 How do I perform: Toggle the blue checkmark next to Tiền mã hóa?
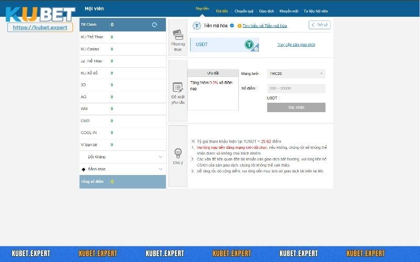coord(232,25)
